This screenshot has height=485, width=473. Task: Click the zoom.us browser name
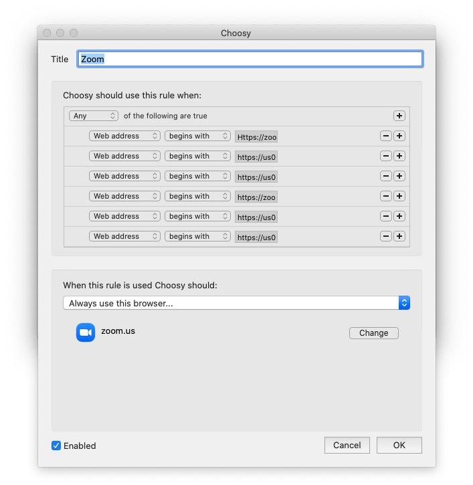pos(118,331)
